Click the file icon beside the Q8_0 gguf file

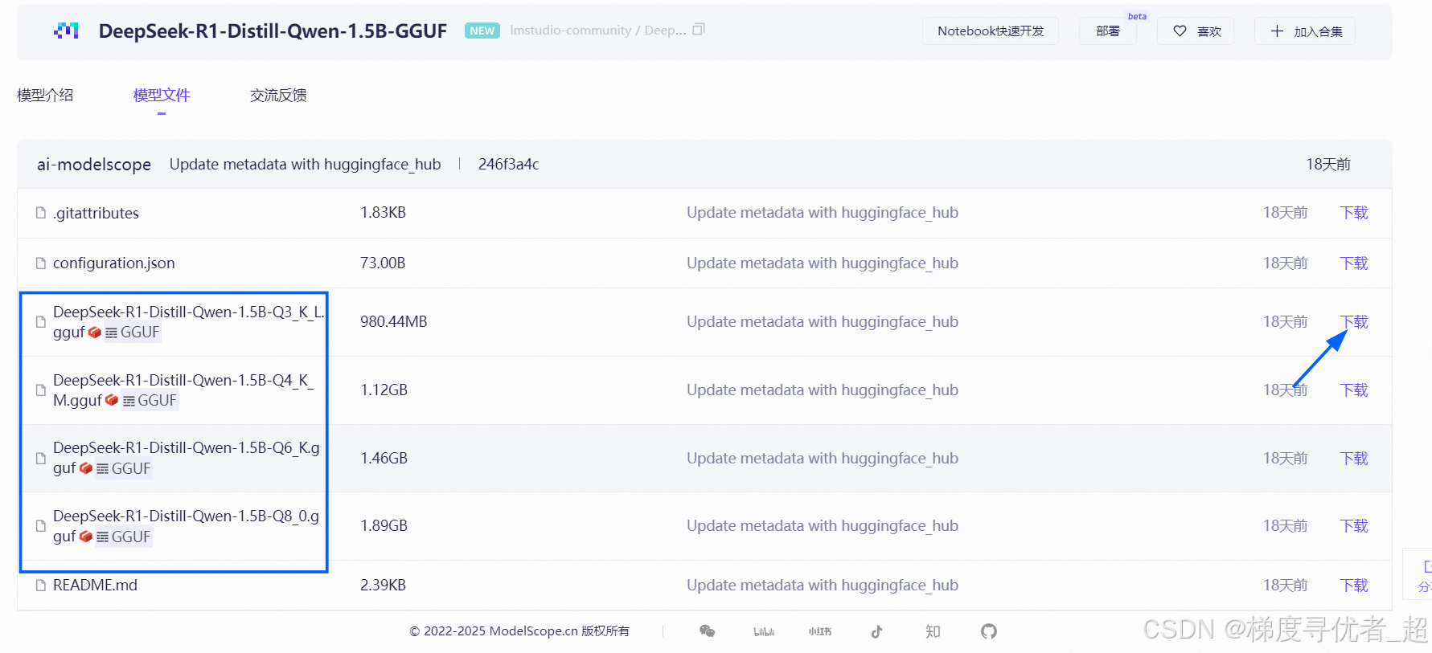tap(41, 526)
